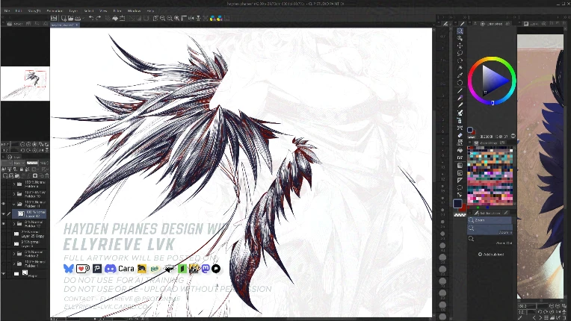571x321 pixels.
Task: Create new raster layer icon
Action: point(4,175)
